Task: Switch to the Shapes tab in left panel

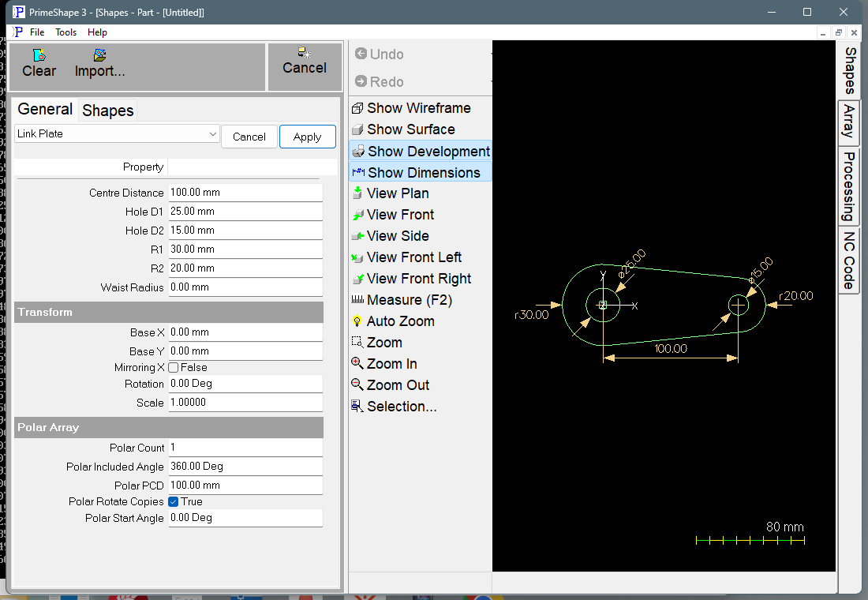Action: (x=108, y=111)
